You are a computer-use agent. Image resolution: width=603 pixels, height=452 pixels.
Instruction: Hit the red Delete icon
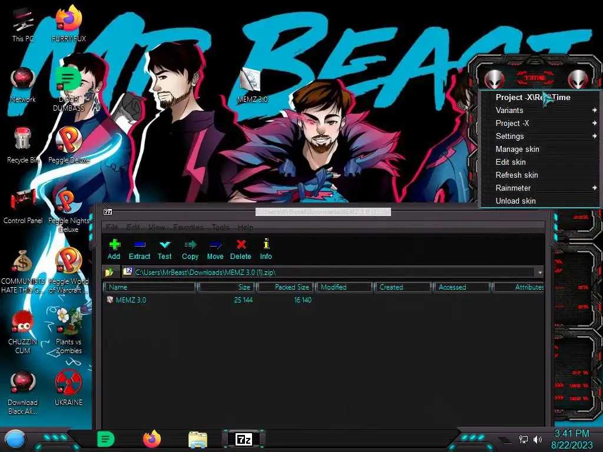241,249
